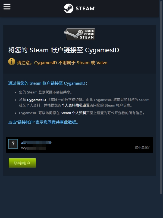This screenshot has width=163, height=218.
Task: Click the 这不是您? link
Action: click(143, 147)
